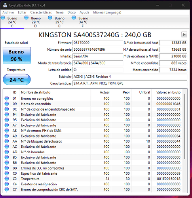Click the row Errores de ECC no corregibles
Viewport: 192px width, 198px height.
(x=92, y=168)
